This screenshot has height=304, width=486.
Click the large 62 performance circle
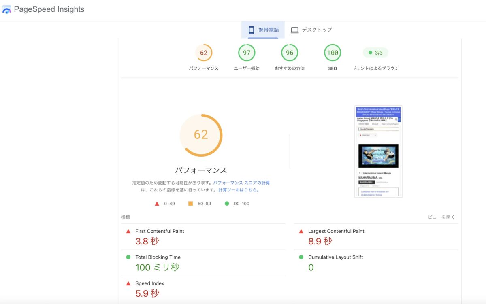click(201, 135)
